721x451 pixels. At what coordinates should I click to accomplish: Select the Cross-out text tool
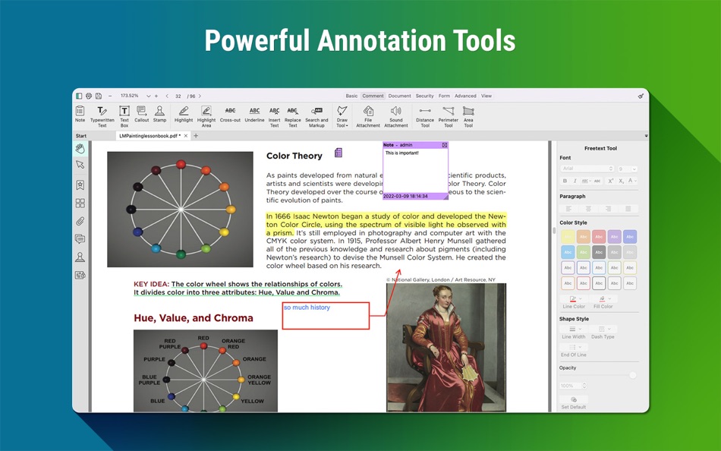pos(230,114)
